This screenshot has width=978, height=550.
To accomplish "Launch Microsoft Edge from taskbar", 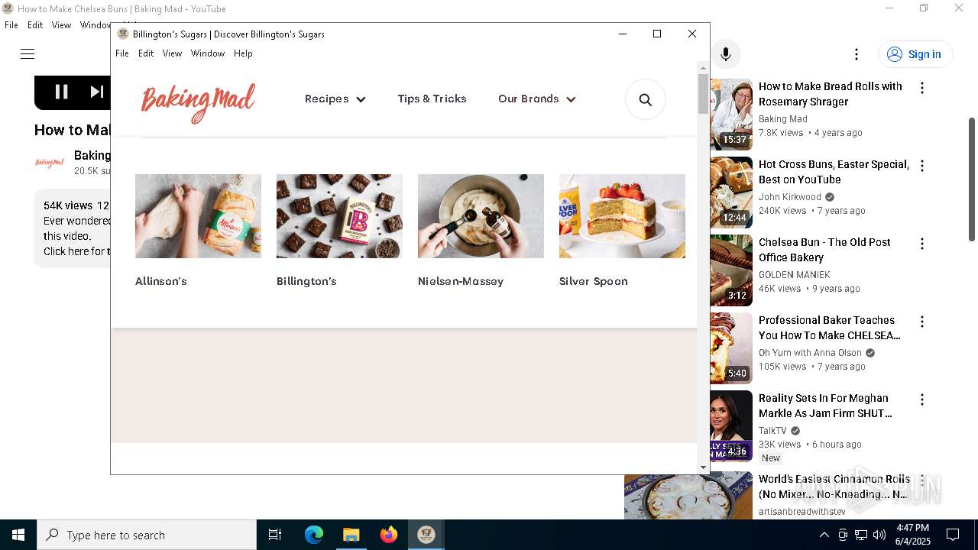I will pos(314,535).
